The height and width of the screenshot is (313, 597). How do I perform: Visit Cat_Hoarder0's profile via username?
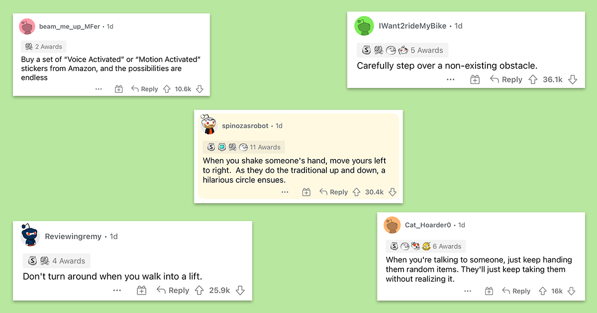pos(428,225)
